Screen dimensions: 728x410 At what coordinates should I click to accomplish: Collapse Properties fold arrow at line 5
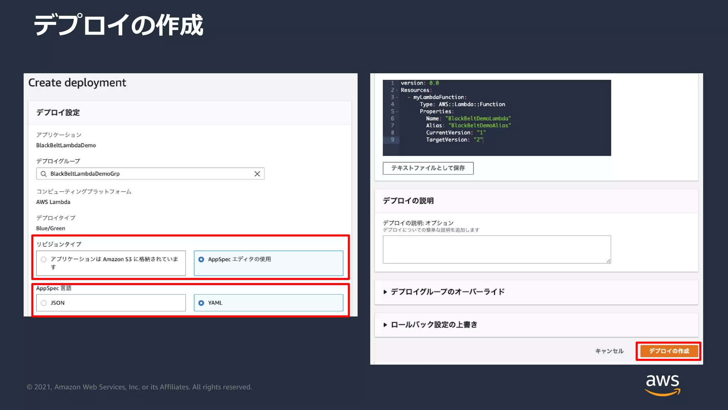[397, 112]
